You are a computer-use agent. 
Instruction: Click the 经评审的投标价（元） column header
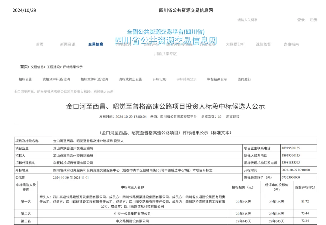(276, 187)
